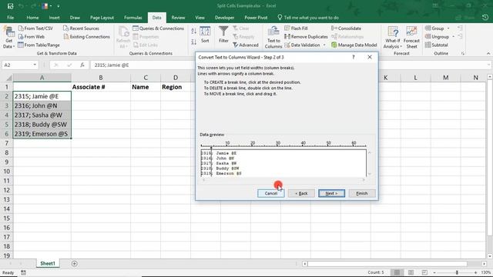Image resolution: width=493 pixels, height=277 pixels.
Task: Switch to the Formulas tab
Action: [133, 18]
